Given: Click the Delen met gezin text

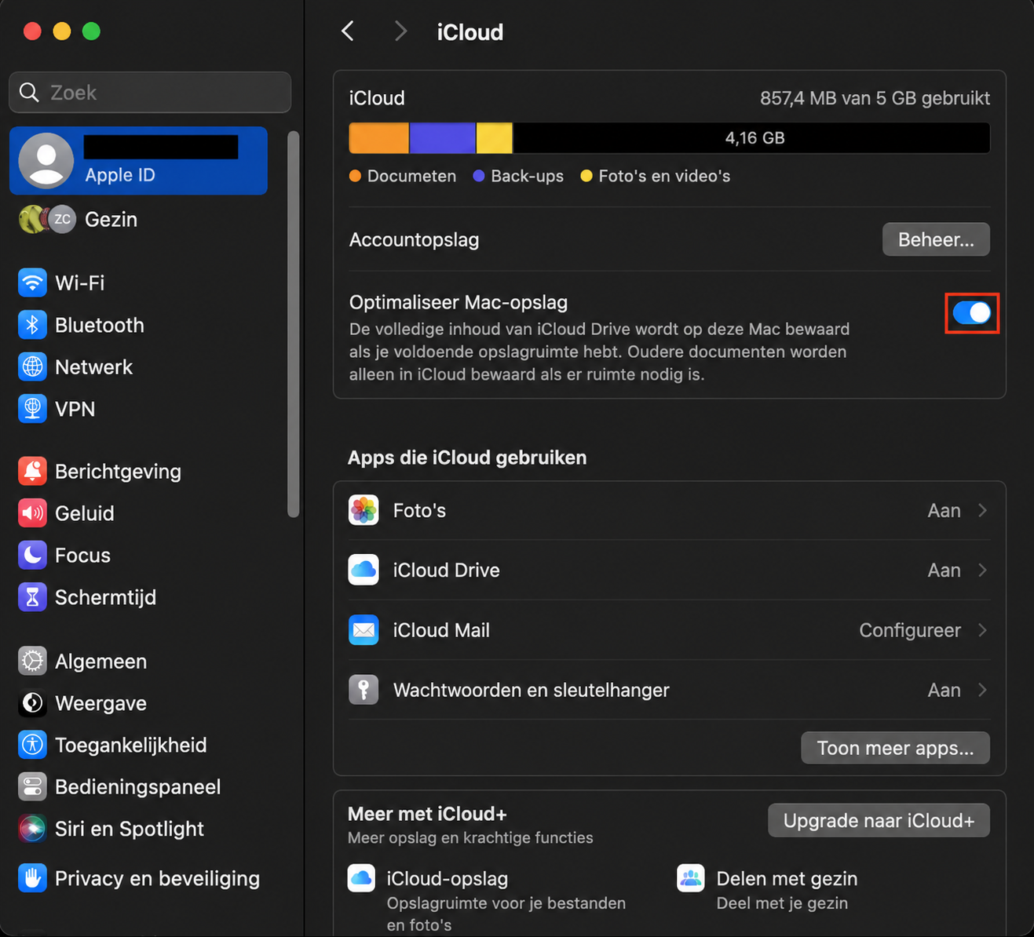Looking at the screenshot, I should [x=787, y=878].
